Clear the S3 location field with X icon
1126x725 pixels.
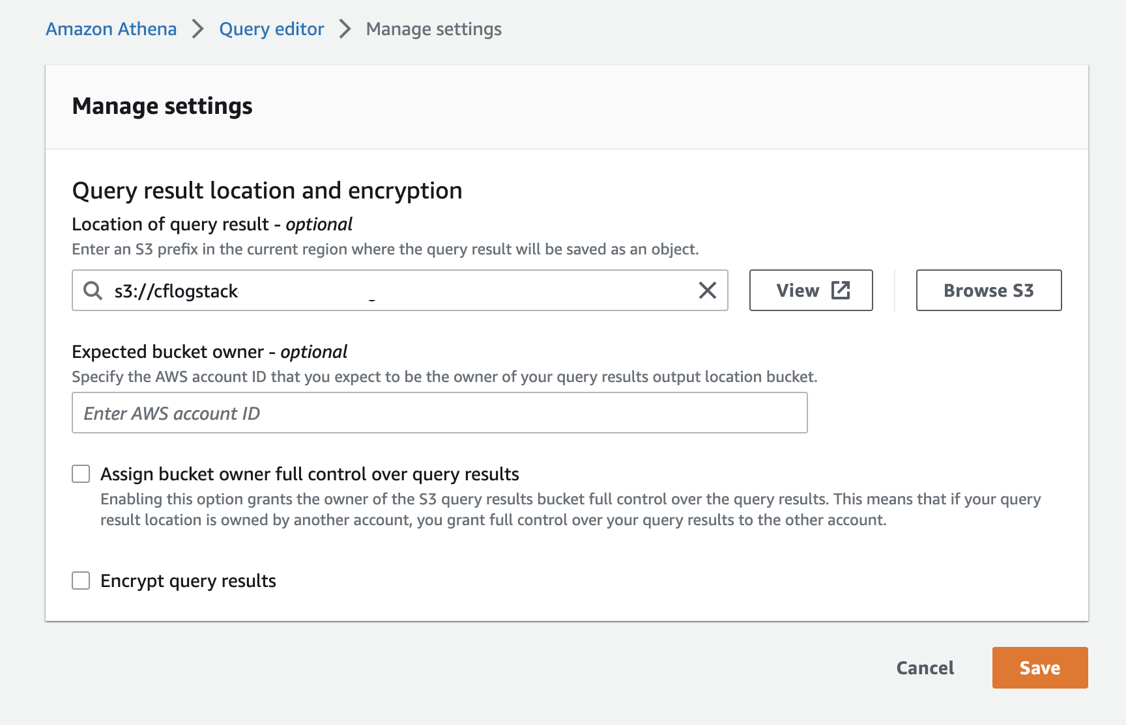708,290
